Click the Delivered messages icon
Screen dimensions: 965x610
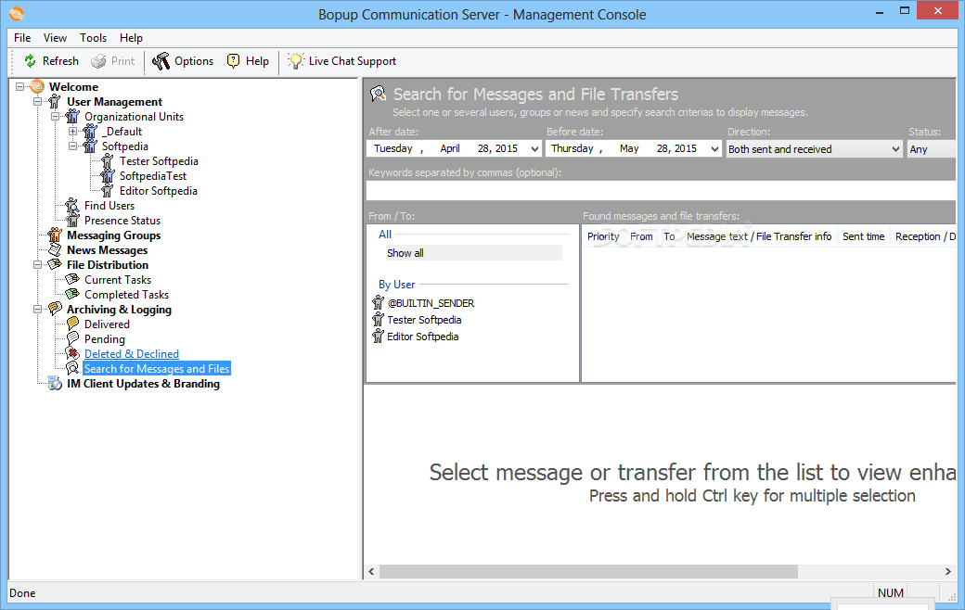pyautogui.click(x=72, y=324)
